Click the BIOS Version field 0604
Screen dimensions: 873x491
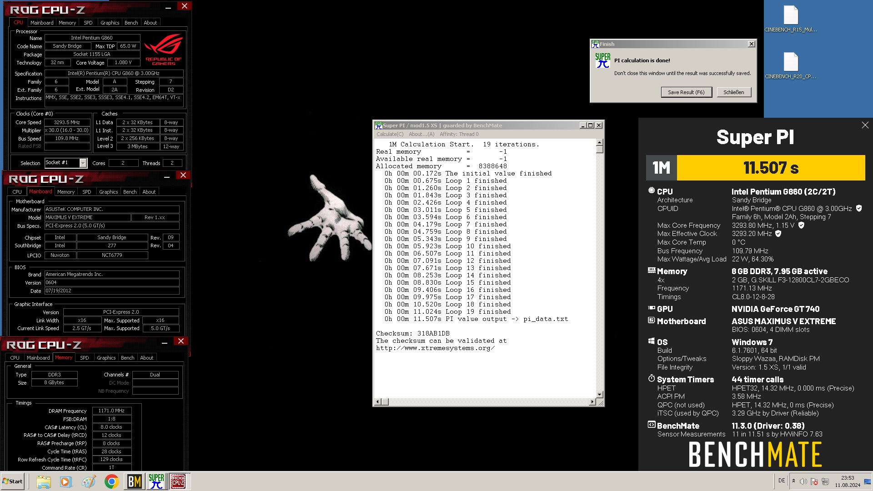tap(112, 283)
